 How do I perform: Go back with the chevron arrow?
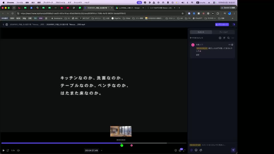pyautogui.click(x=3, y=25)
